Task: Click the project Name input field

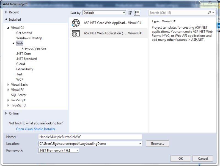Action: (90, 137)
